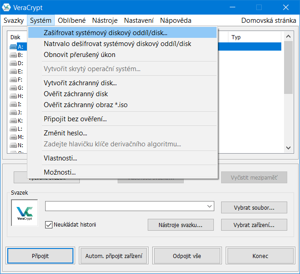Expand the volume path combo box arrow
The height and width of the screenshot is (274, 300).
tap(210, 206)
